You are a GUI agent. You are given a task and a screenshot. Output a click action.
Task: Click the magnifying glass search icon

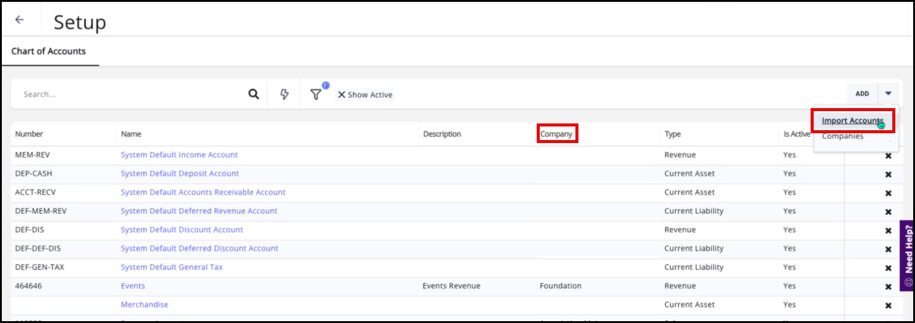pos(254,95)
